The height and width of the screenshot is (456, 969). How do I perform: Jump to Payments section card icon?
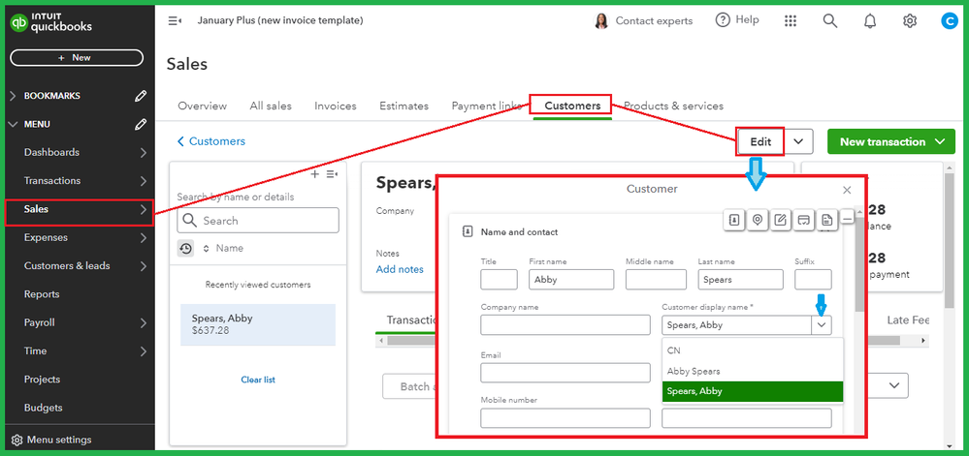pyautogui.click(x=803, y=220)
